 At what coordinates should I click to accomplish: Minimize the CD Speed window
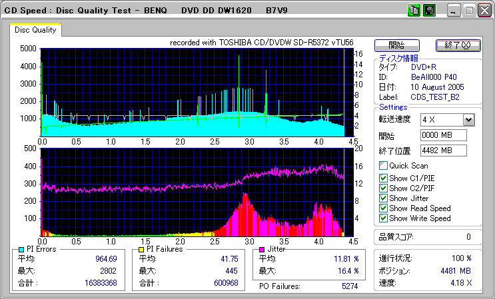[454, 11]
